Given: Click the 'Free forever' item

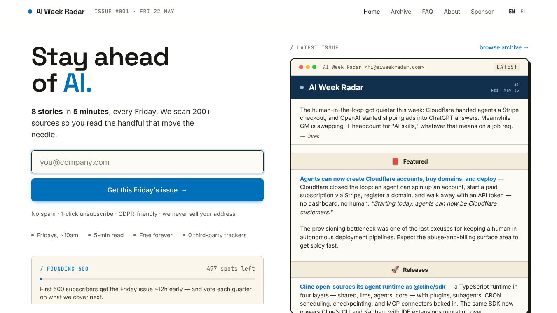Looking at the screenshot, I should (153, 235).
